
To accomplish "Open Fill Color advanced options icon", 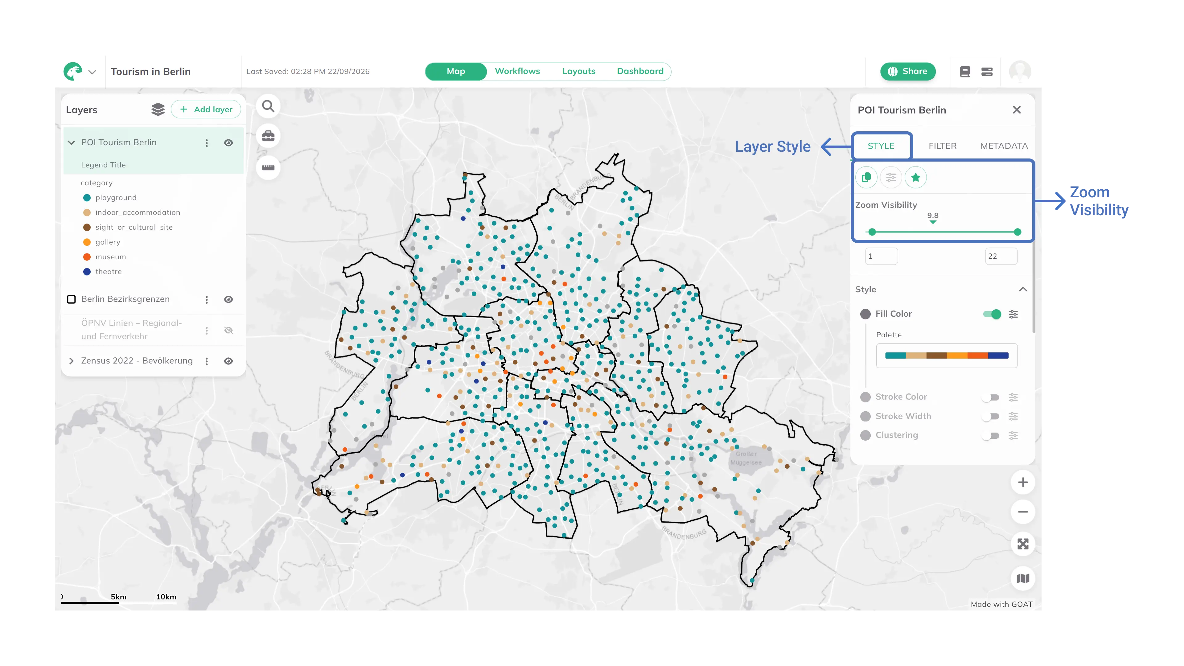I will point(1013,314).
